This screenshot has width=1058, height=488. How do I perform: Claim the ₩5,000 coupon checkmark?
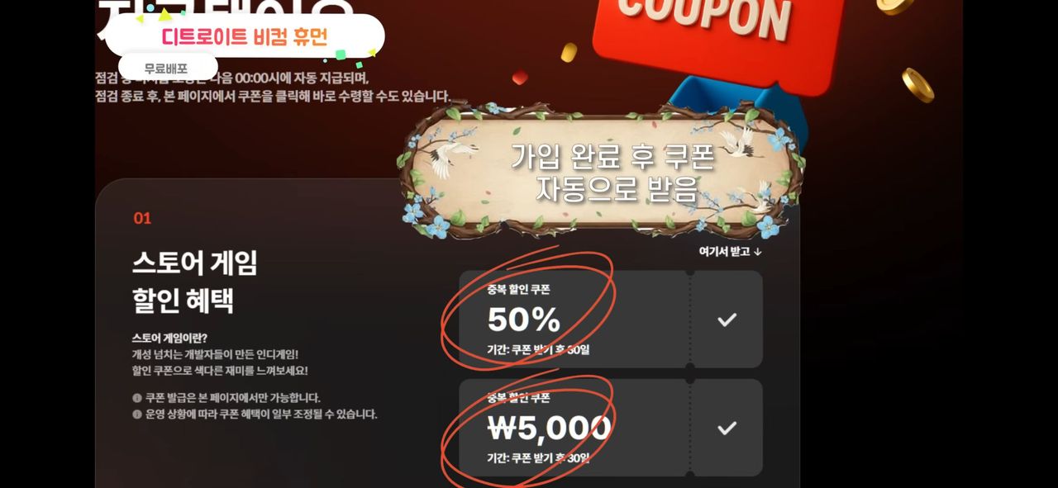(x=727, y=428)
